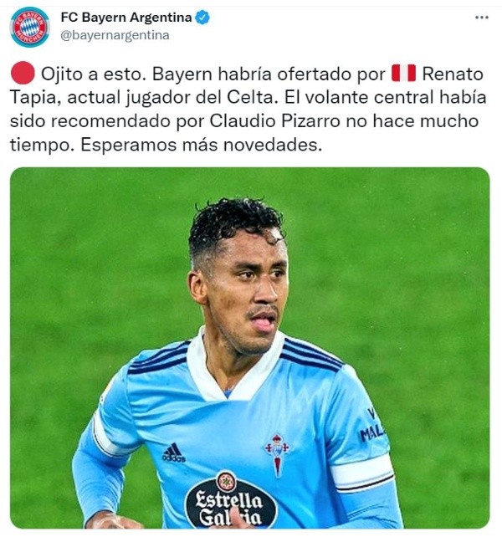Click the Celta club crest on jersey
The width and height of the screenshot is (502, 537).
277,454
